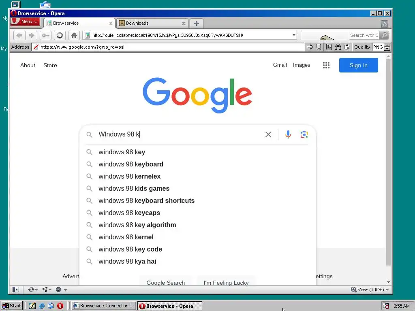Open the View (100%) zoom dropdown
The image size is (415, 311).
coord(370,290)
